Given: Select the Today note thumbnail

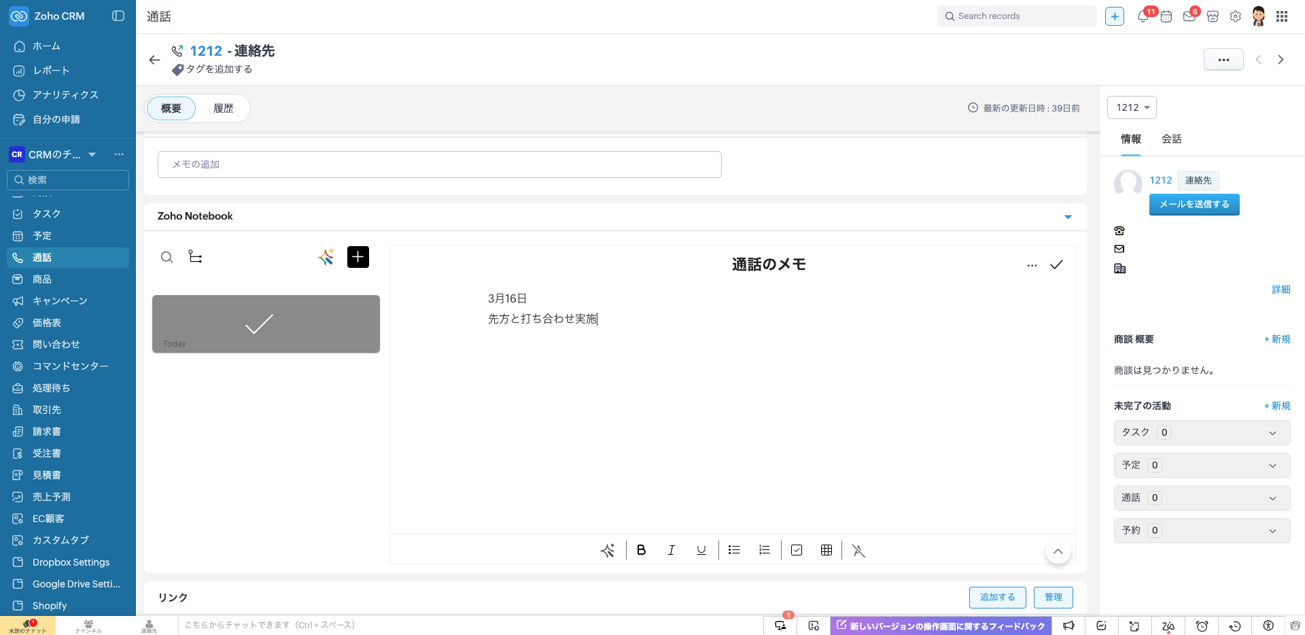Looking at the screenshot, I should [266, 324].
